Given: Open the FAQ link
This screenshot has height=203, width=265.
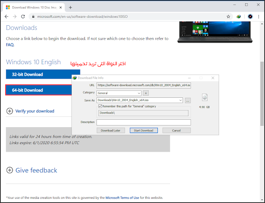Looking at the screenshot, I should pos(10,45).
